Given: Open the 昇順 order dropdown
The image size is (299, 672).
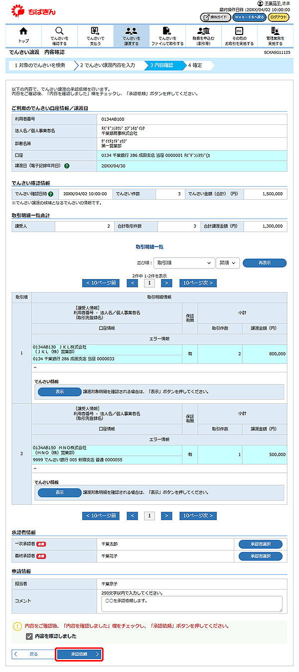Looking at the screenshot, I should [x=228, y=263].
